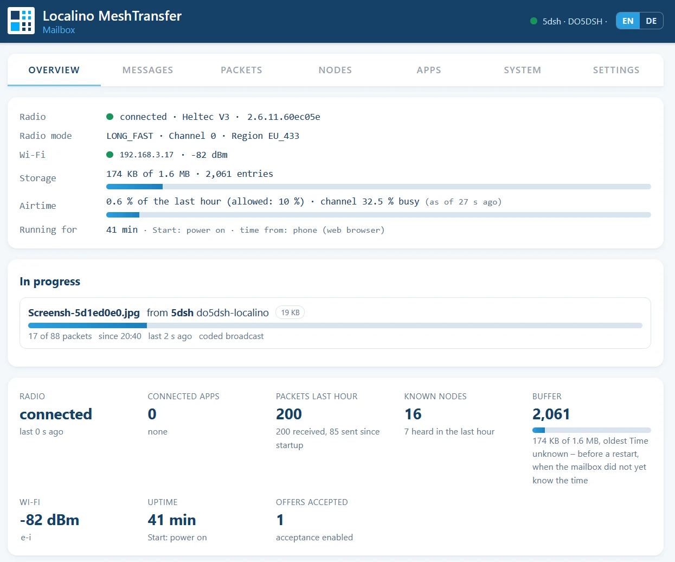Click the acceptance enabled text
This screenshot has height=562, width=675.
pyautogui.click(x=314, y=538)
